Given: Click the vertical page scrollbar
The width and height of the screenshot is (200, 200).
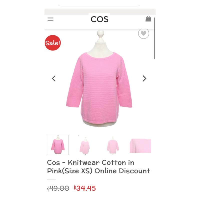Looking at the screenshot, I should (x=154, y=38).
